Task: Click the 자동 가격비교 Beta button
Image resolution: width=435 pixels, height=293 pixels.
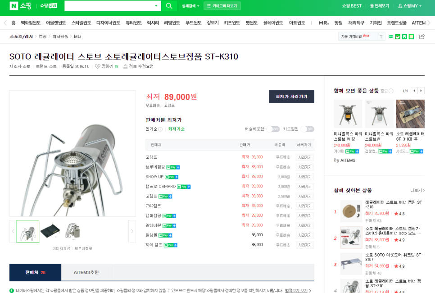Action: [x=358, y=36]
